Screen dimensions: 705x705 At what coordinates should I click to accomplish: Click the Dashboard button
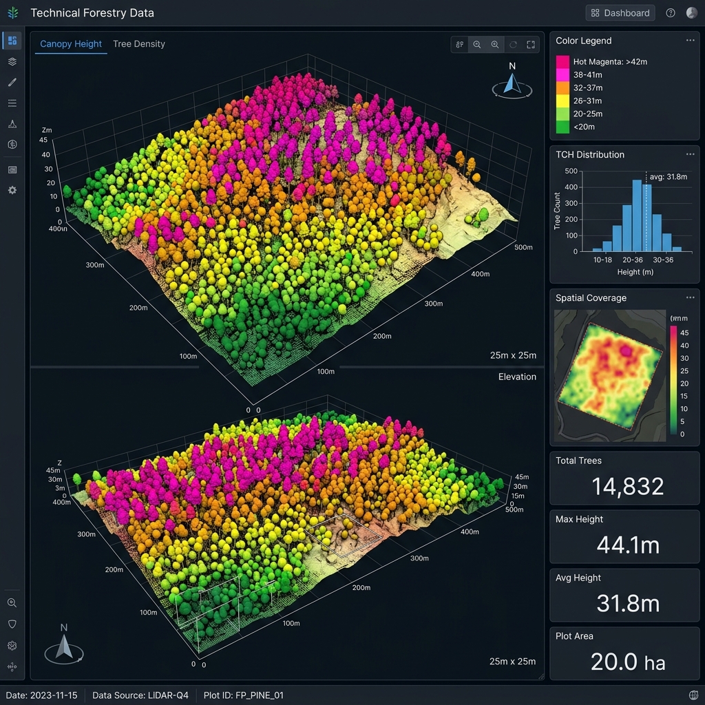click(620, 13)
